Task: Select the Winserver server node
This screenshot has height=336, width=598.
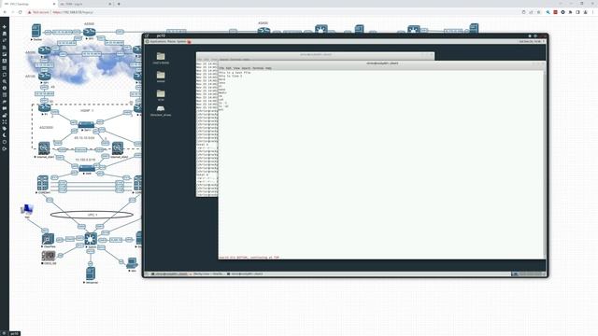Action: 91,273
